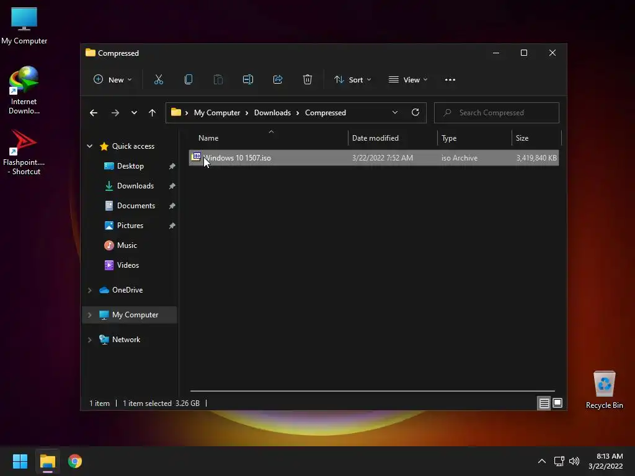Image resolution: width=635 pixels, height=476 pixels.
Task: Open Quick access in navigation pane
Action: tap(133, 146)
